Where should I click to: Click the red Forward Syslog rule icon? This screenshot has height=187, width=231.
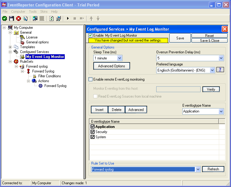click(x=29, y=71)
